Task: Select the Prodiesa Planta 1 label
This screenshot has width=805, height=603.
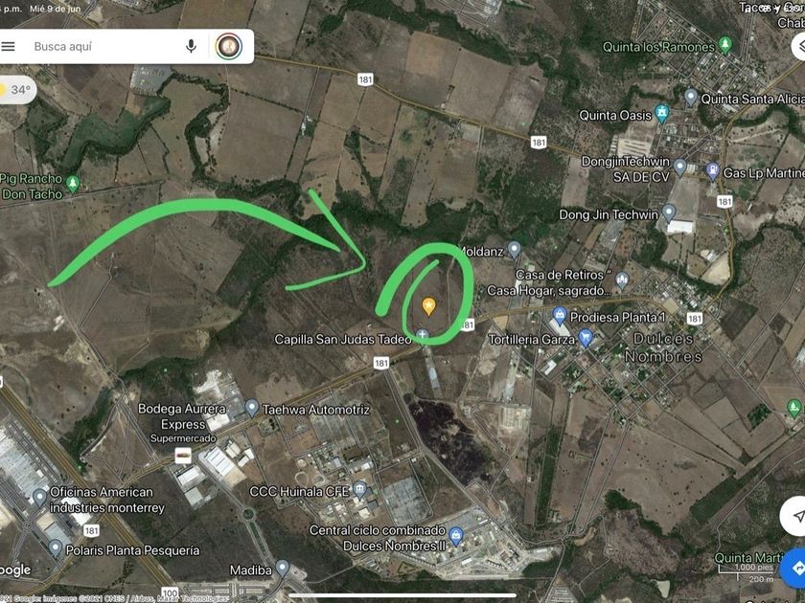Action: click(x=617, y=318)
